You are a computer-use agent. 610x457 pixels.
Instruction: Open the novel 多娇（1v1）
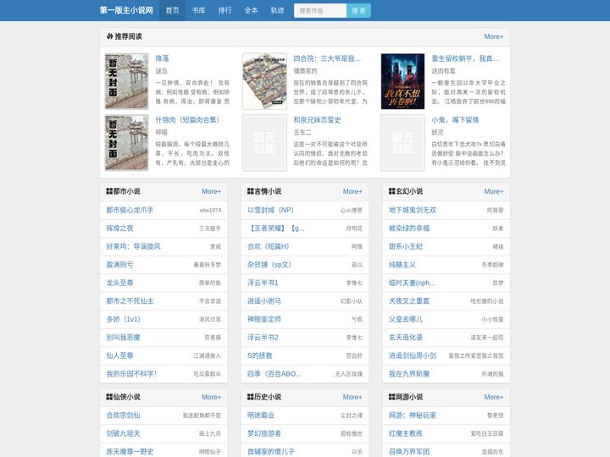click(x=124, y=319)
